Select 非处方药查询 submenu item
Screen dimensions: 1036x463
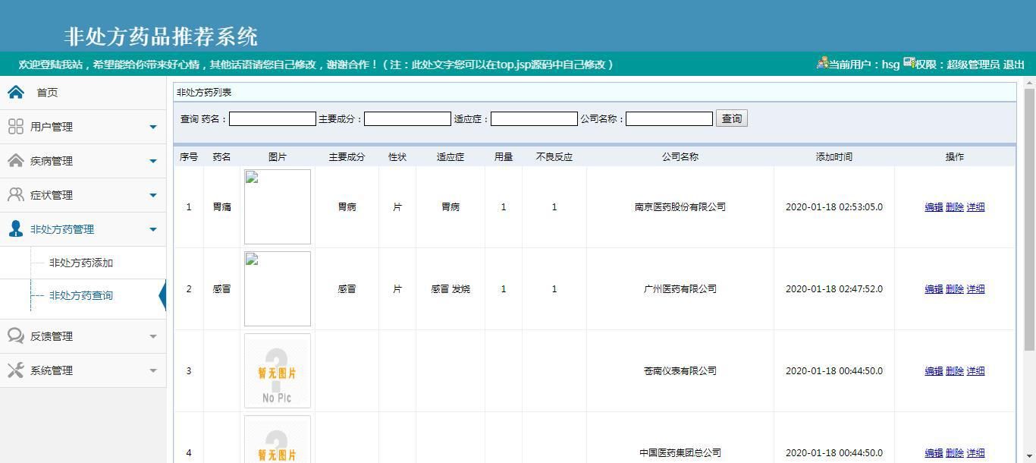(81, 295)
